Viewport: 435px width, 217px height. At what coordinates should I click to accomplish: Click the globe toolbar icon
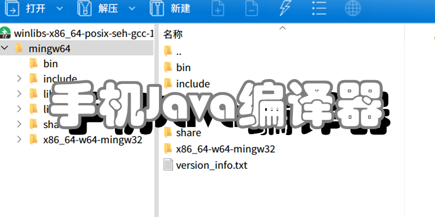(353, 8)
